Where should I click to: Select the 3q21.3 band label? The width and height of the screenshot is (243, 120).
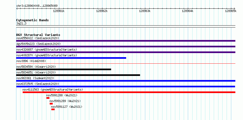(21, 24)
